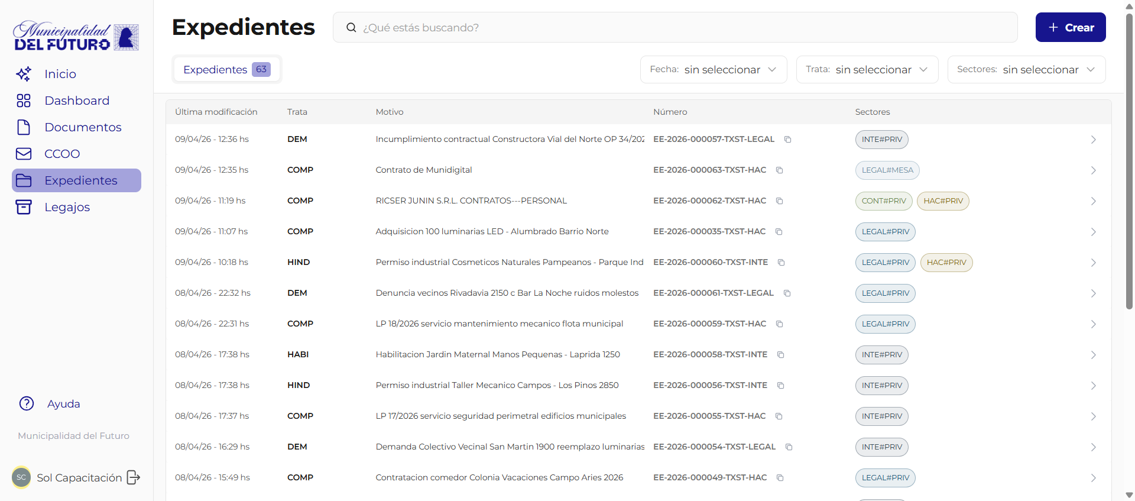Click the CCOO envelope icon
Screen dimensions: 1135x501
coord(24,154)
